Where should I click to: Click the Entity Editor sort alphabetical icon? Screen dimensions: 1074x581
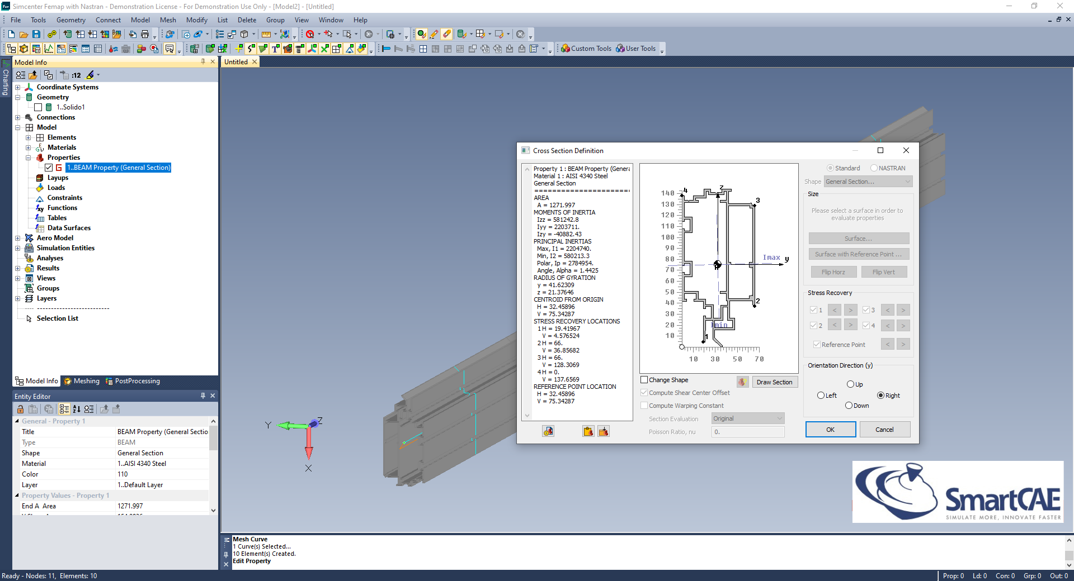coord(77,409)
